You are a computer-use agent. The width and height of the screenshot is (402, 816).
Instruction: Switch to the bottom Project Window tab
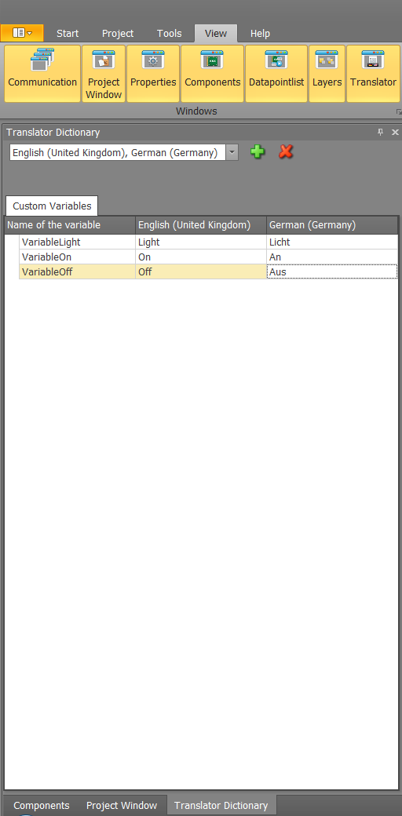pyautogui.click(x=122, y=805)
